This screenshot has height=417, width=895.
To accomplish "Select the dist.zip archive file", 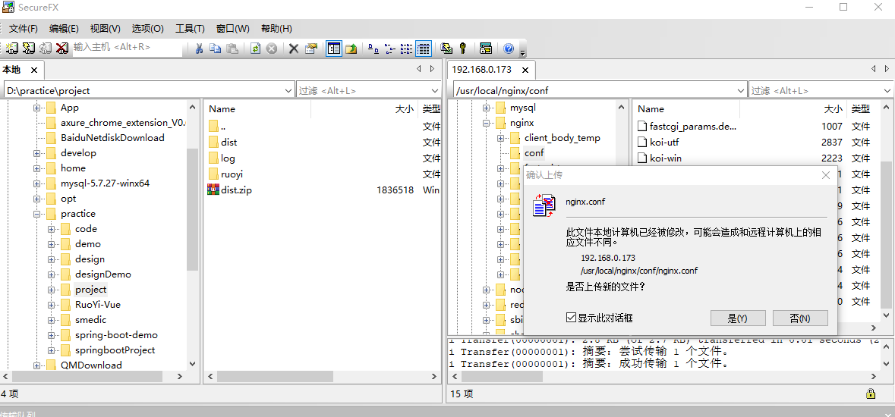I will tap(236, 190).
